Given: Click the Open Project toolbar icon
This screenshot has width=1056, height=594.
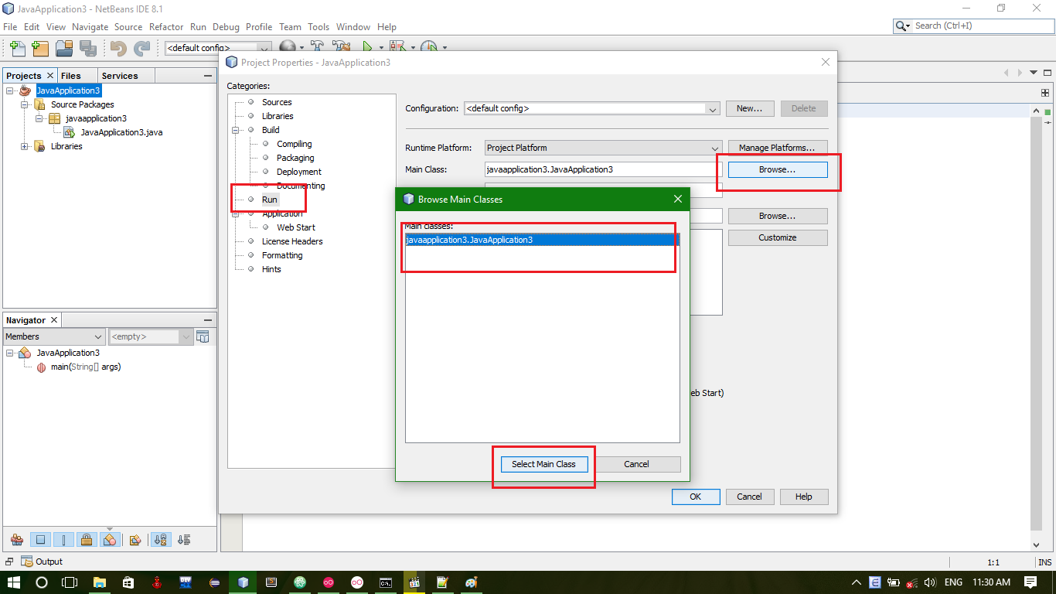Looking at the screenshot, I should pos(64,48).
